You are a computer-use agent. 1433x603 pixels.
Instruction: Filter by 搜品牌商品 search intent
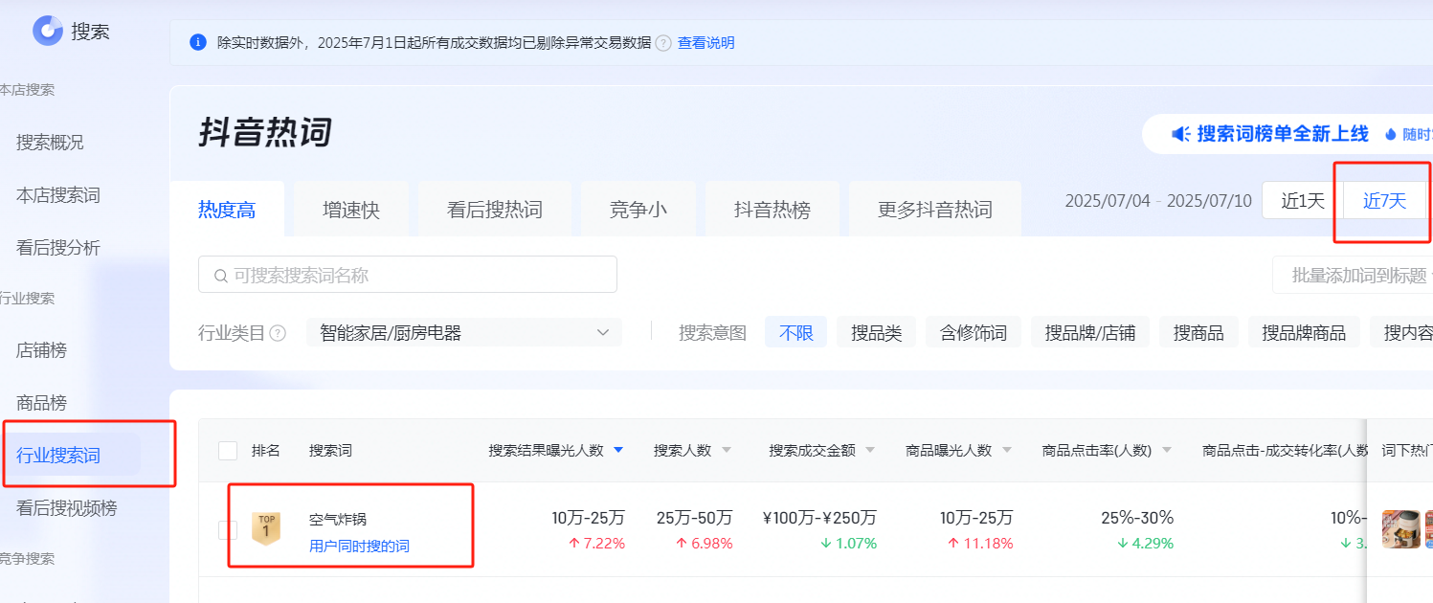tap(1304, 333)
